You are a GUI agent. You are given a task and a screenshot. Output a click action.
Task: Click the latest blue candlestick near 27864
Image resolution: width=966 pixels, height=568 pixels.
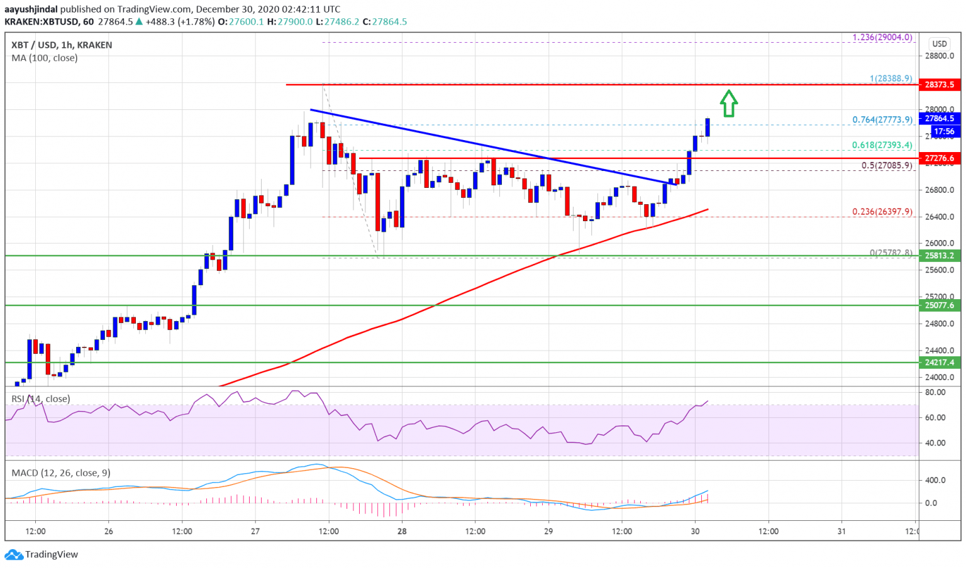pyautogui.click(x=708, y=127)
